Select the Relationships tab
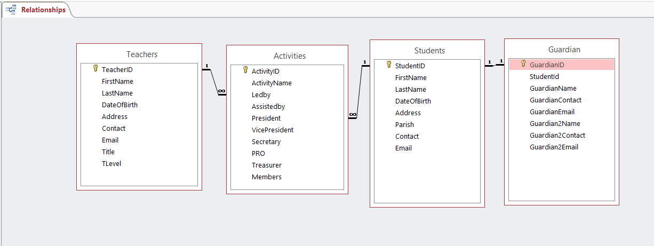 pos(43,10)
